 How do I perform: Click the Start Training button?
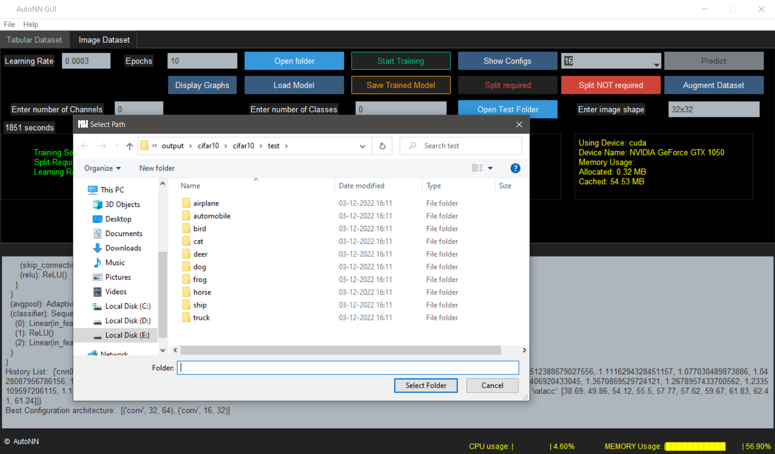[401, 61]
